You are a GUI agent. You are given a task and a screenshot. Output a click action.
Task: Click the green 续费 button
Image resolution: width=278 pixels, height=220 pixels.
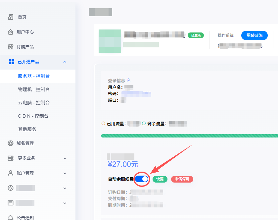[160, 179]
